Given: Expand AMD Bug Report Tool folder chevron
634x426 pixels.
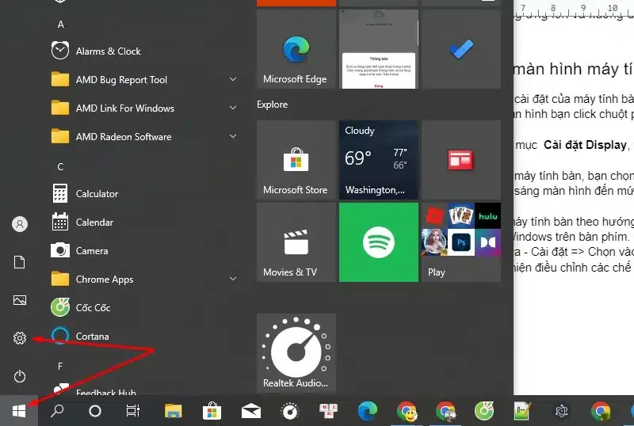Looking at the screenshot, I should coord(233,79).
